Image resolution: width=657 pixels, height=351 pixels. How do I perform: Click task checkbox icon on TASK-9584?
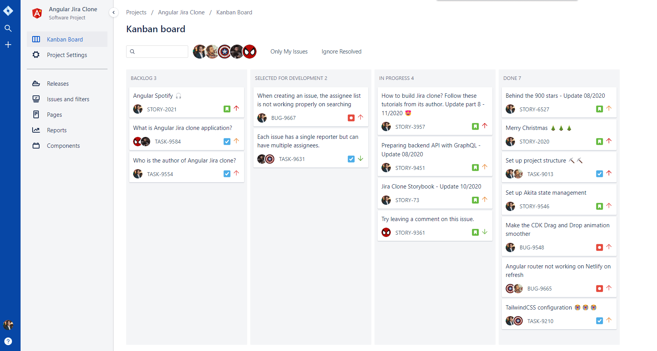[227, 142]
